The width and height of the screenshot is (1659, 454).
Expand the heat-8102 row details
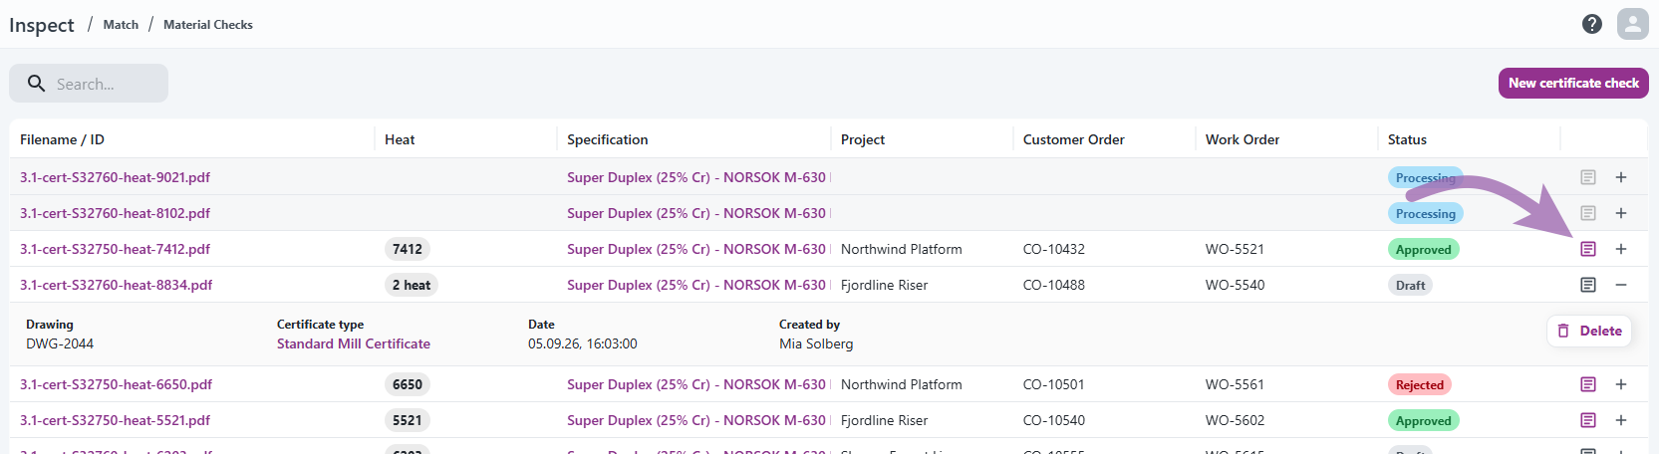(1621, 213)
